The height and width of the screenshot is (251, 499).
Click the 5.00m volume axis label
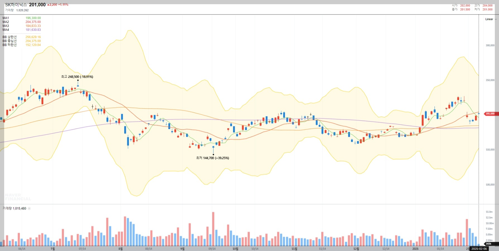489,235
